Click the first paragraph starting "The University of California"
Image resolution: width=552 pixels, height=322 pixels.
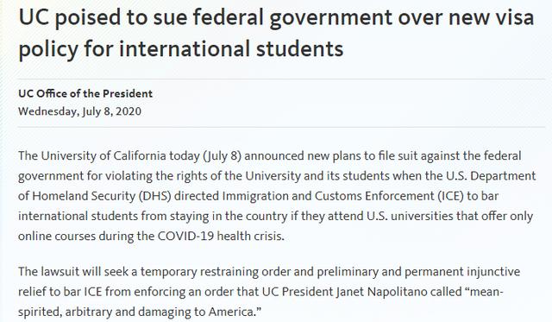pos(277,196)
